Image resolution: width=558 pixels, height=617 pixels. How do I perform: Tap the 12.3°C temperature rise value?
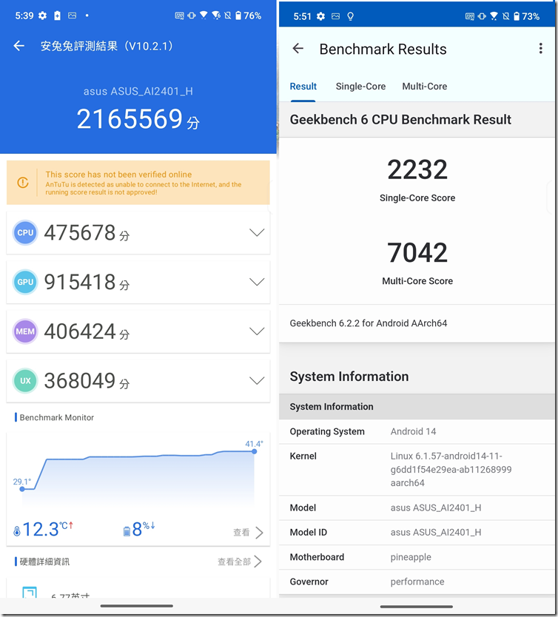(x=47, y=529)
